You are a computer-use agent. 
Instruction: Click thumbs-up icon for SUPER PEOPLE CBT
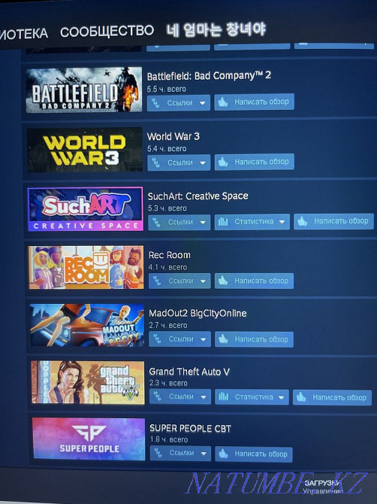[223, 454]
